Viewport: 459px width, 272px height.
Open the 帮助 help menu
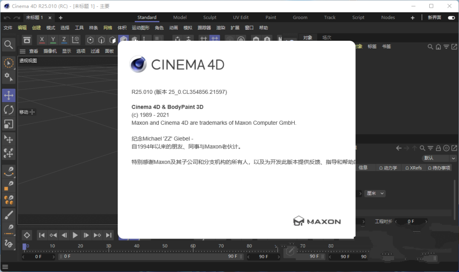pyautogui.click(x=263, y=28)
